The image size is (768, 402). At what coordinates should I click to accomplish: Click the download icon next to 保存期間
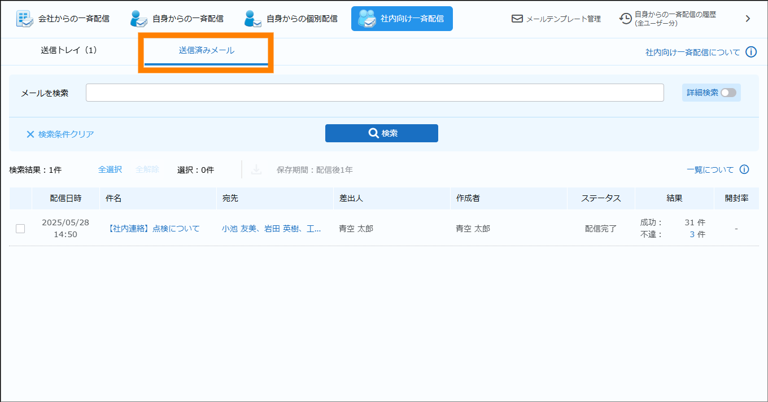coord(256,169)
